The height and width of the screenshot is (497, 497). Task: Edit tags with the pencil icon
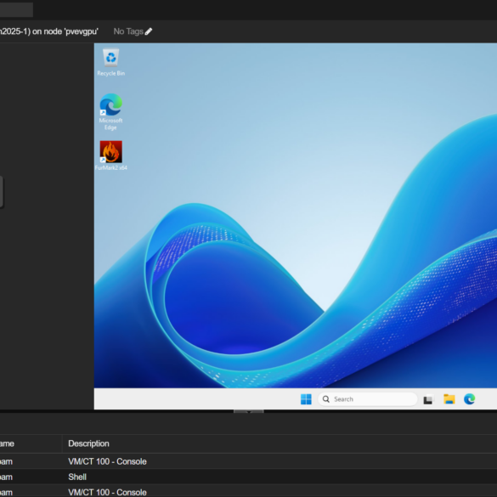pyautogui.click(x=149, y=31)
